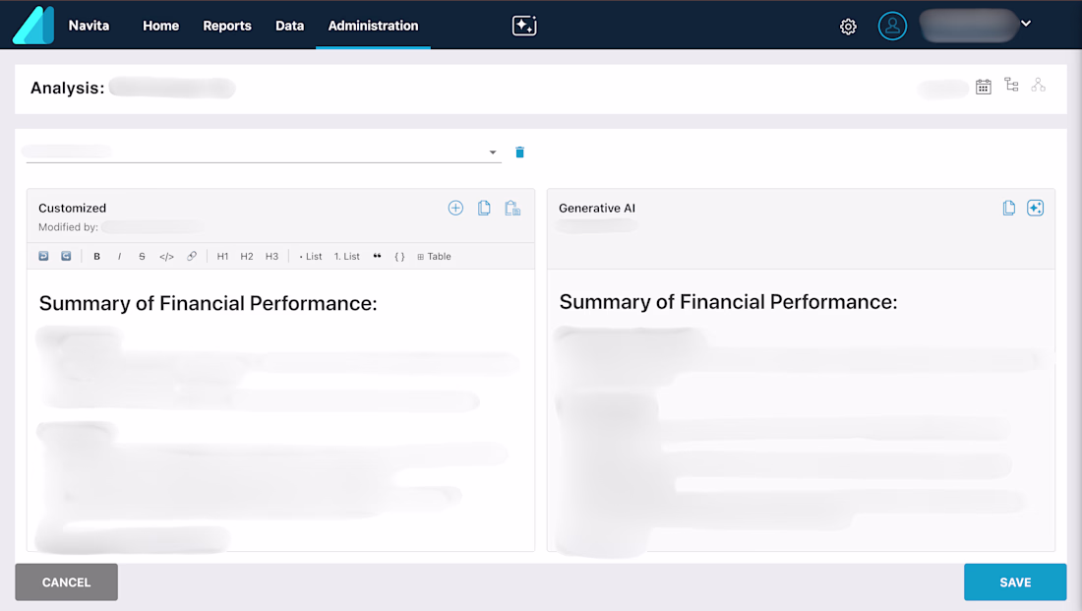Screen dimensions: 1082x611
Task: Delete using the trash icon
Action: click(x=519, y=152)
